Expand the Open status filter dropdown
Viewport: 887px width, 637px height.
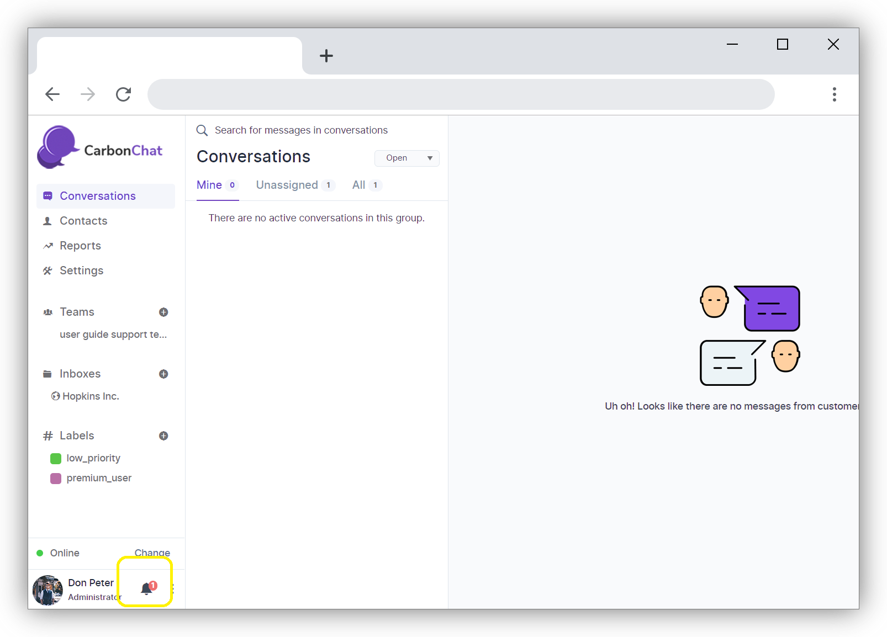coord(407,158)
